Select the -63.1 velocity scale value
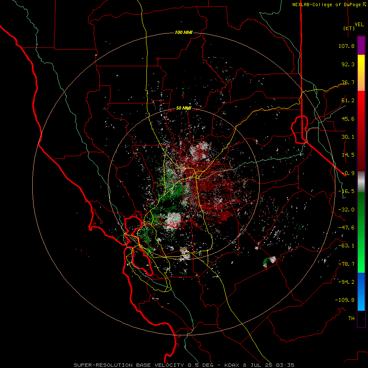Viewport: 368px width, 368px height. tap(346, 246)
